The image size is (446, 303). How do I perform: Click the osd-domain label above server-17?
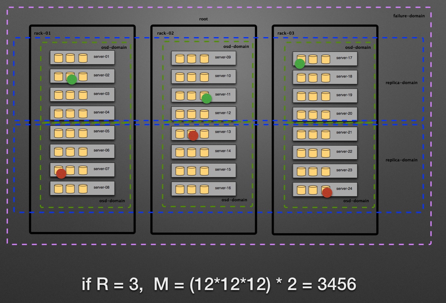pos(358,47)
